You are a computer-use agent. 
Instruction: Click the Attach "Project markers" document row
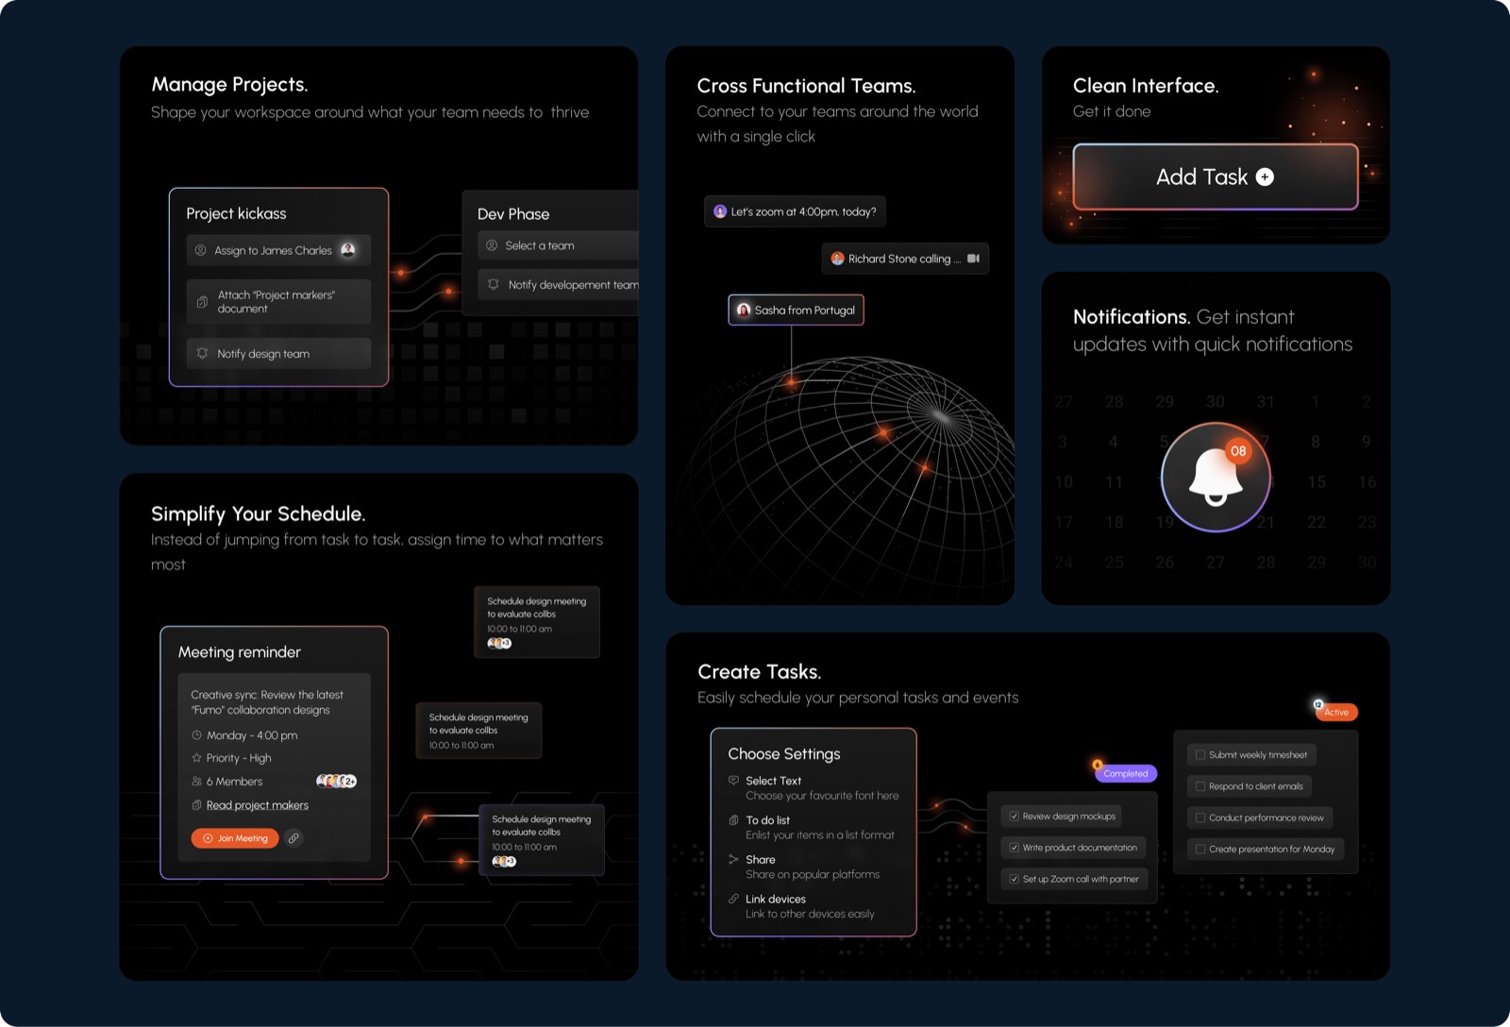[278, 302]
